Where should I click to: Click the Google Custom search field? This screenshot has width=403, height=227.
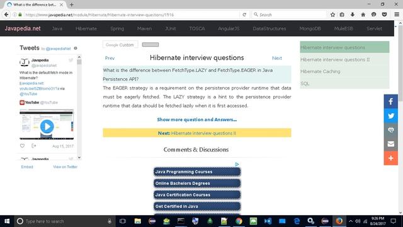[120, 45]
